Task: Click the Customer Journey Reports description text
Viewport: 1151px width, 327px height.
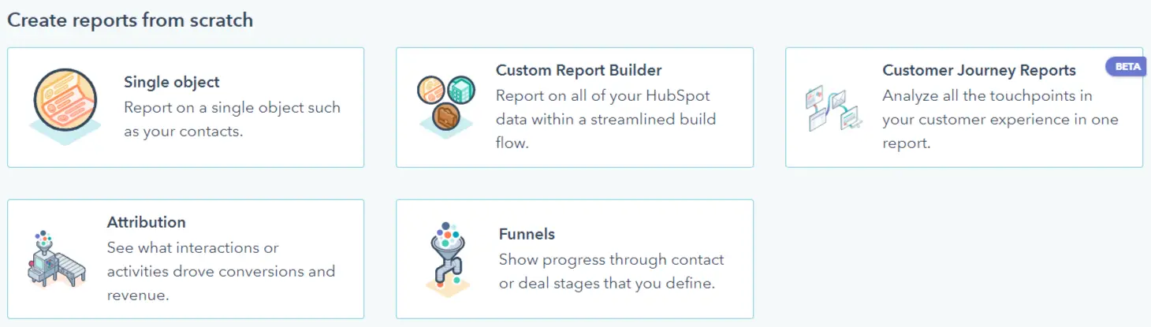Action: click(1000, 120)
